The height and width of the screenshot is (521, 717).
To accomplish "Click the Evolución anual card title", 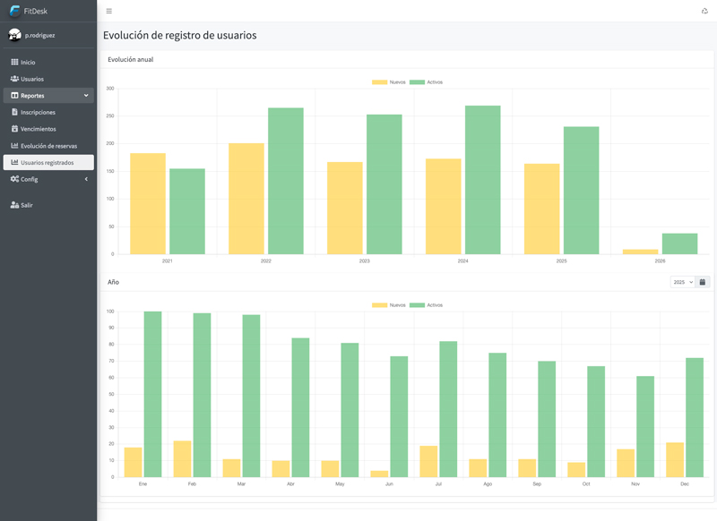I will pyautogui.click(x=130, y=59).
